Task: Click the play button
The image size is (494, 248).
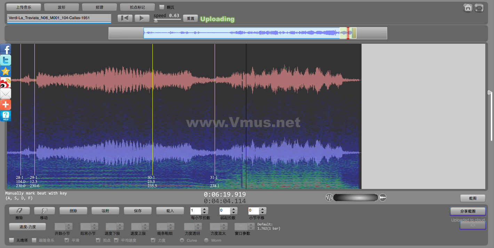Action: point(142,18)
